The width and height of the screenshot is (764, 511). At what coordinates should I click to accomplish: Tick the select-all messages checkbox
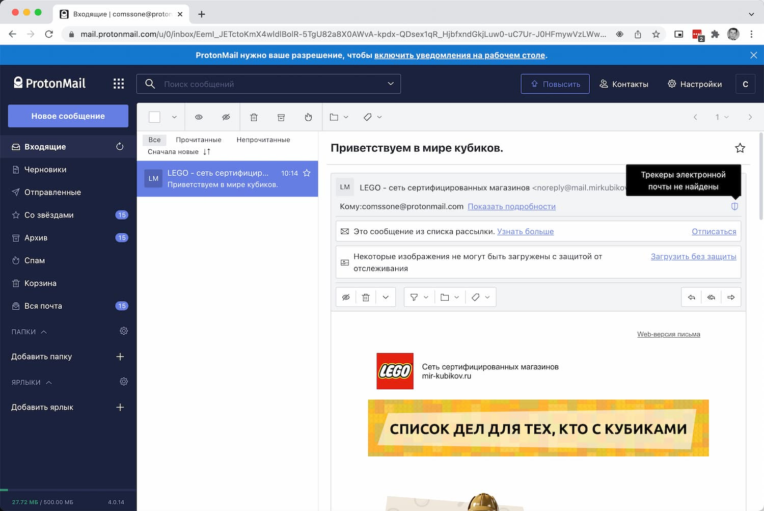coord(154,117)
